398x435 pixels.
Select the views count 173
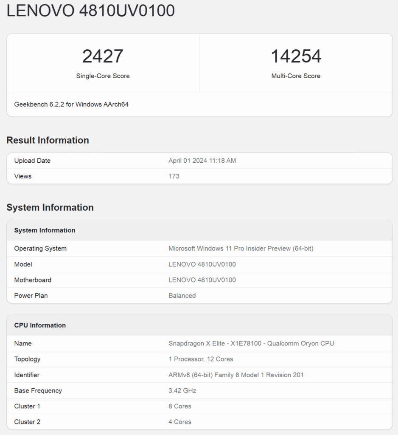point(174,176)
